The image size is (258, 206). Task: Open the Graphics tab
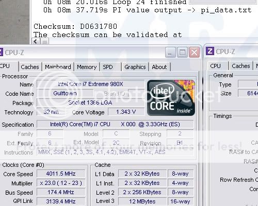click(x=135, y=67)
